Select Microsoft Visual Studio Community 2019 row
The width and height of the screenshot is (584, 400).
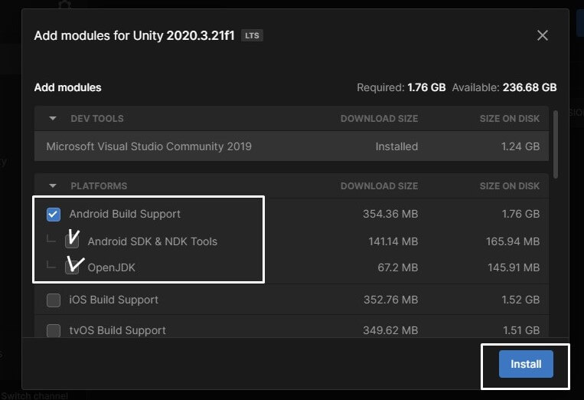click(292, 146)
